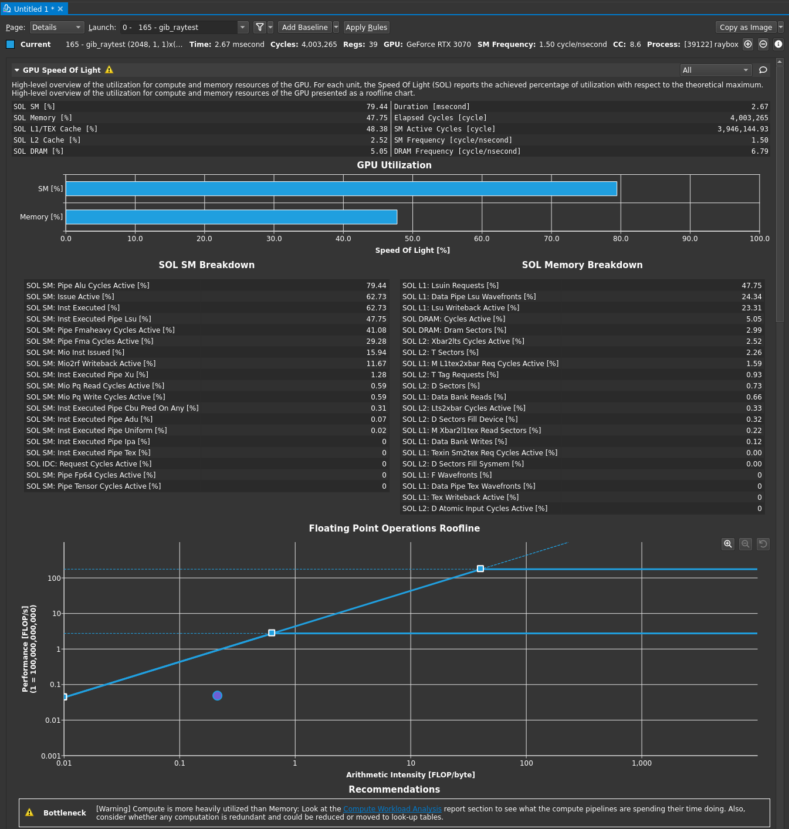This screenshot has height=829, width=789.
Task: Click the achieved performance dot on roofline
Action: click(218, 695)
